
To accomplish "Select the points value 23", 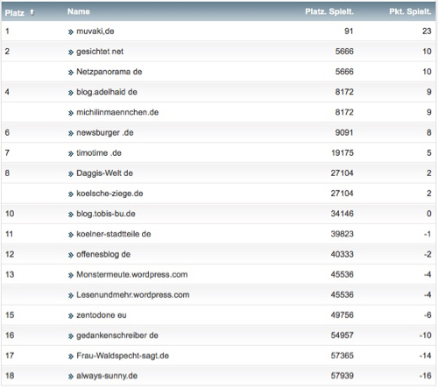I will click(x=427, y=32).
